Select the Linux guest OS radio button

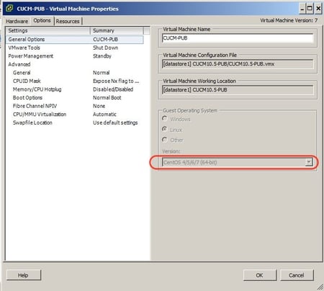[165, 129]
